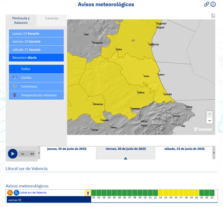Click the València label on map
The height and width of the screenshot is (207, 223).
[154, 44]
